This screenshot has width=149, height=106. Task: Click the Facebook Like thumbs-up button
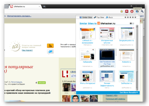(73, 76)
